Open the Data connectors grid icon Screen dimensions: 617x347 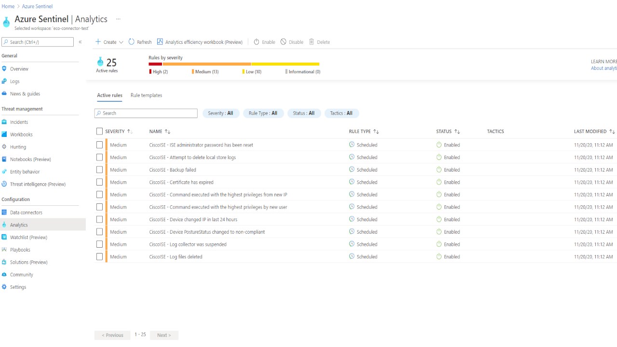pyautogui.click(x=4, y=213)
